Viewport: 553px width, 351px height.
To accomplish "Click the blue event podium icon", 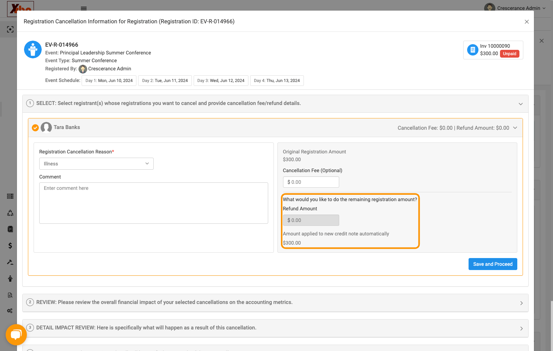I will (x=33, y=49).
